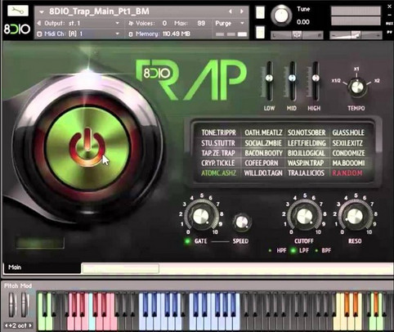Screen dimensions: 394x332
Task: Click the Memory usage icon
Action: 131,34
